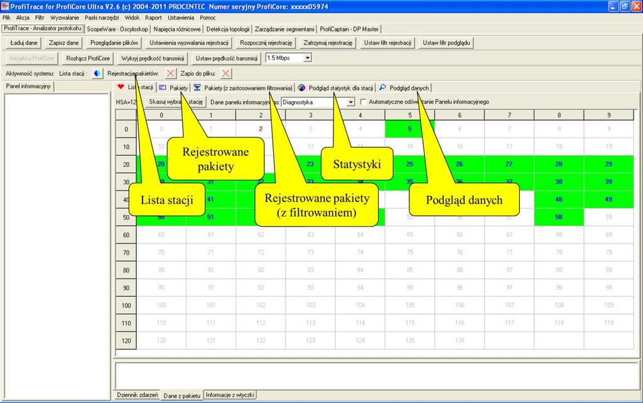The image size is (643, 403).
Task: Open the Diagnostyka info panel data dropdown
Action: 350,102
